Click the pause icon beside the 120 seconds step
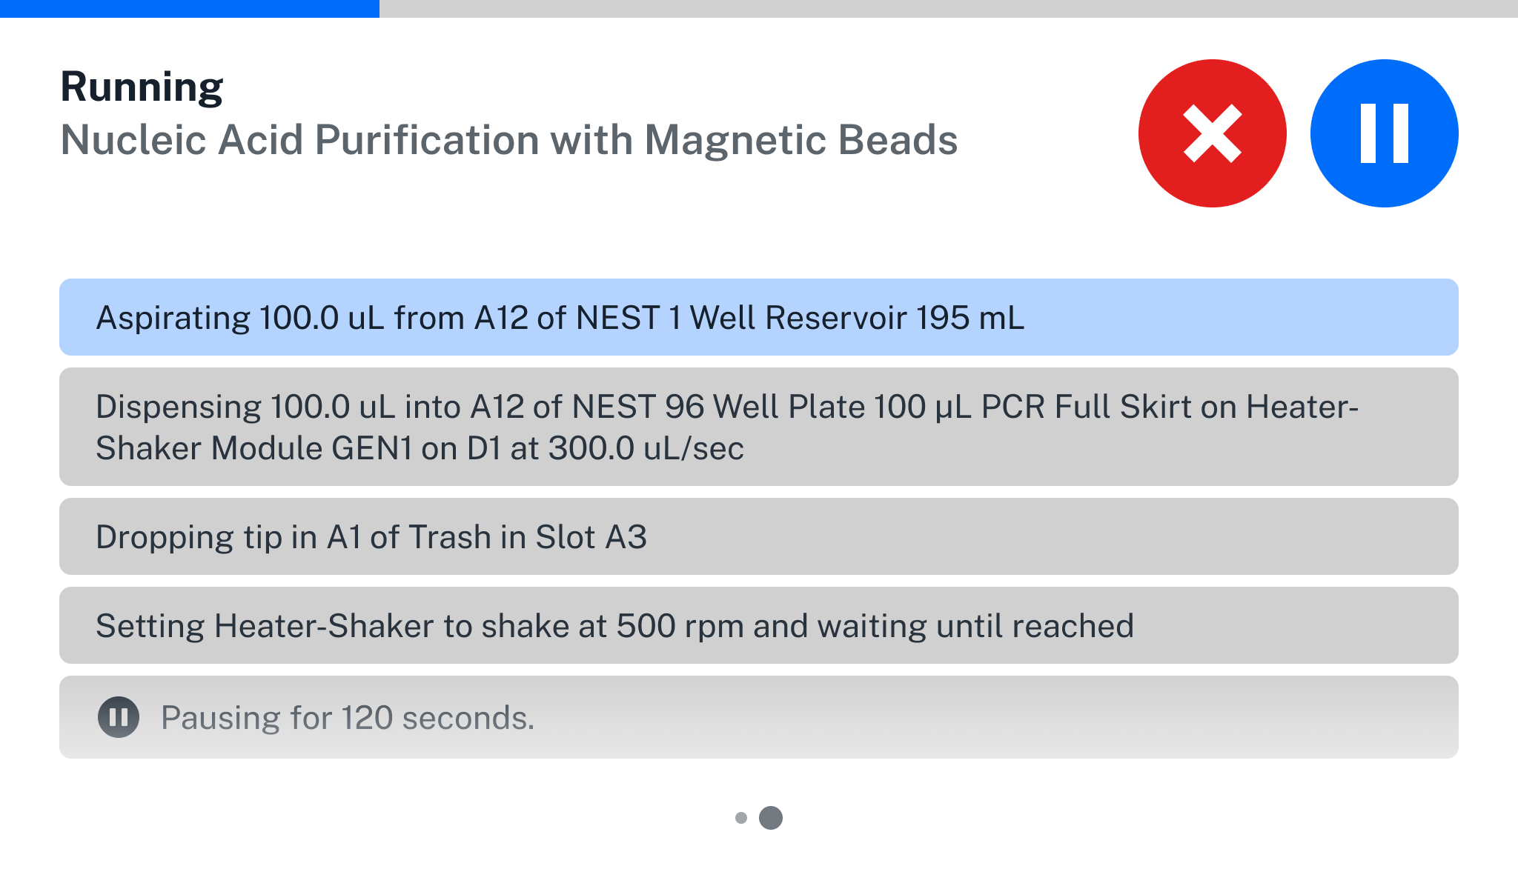 click(119, 716)
